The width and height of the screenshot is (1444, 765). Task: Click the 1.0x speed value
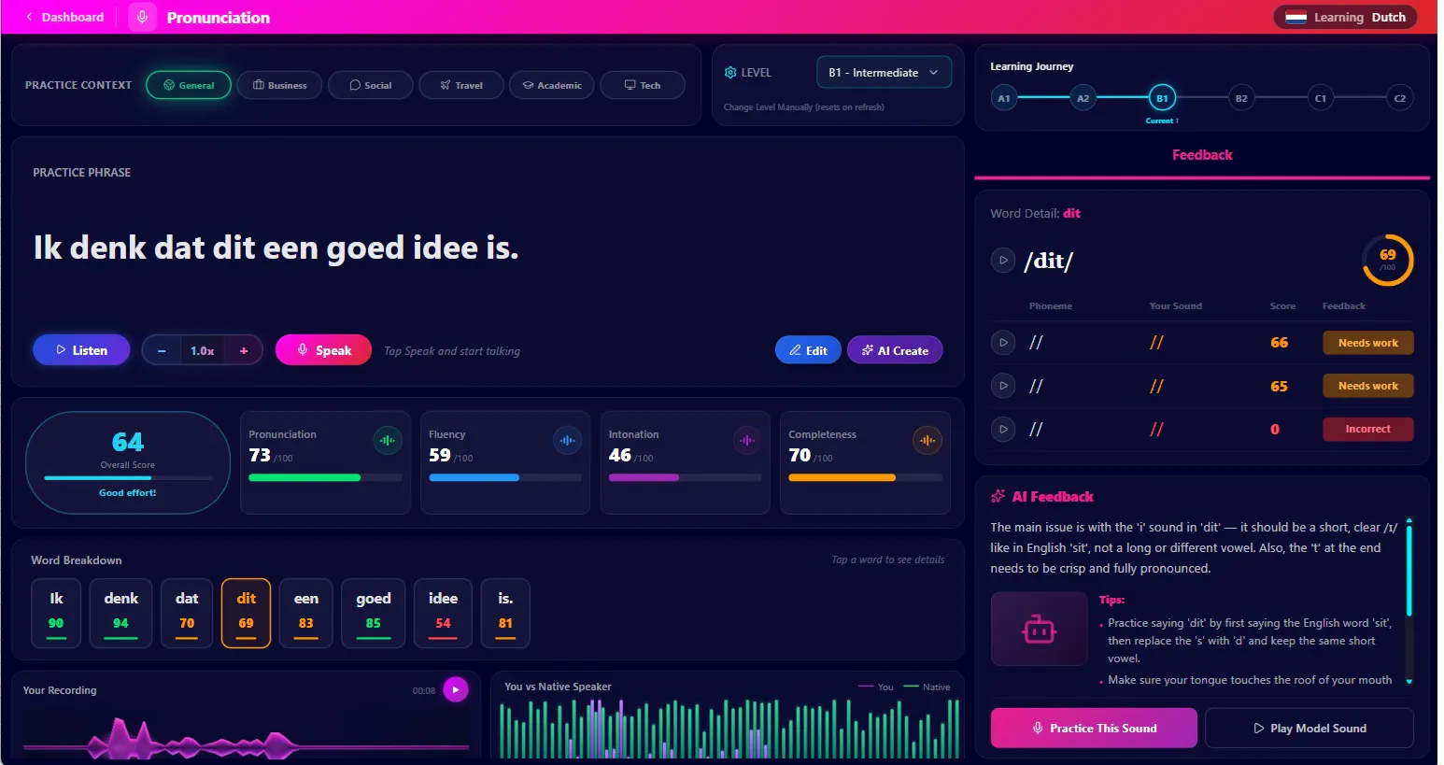click(x=203, y=350)
